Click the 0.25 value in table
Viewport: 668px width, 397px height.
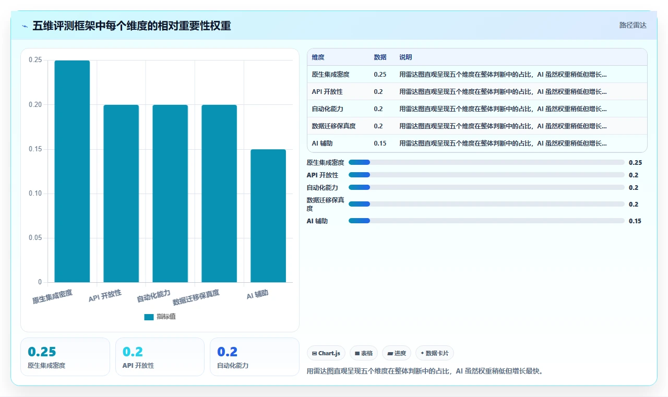380,74
